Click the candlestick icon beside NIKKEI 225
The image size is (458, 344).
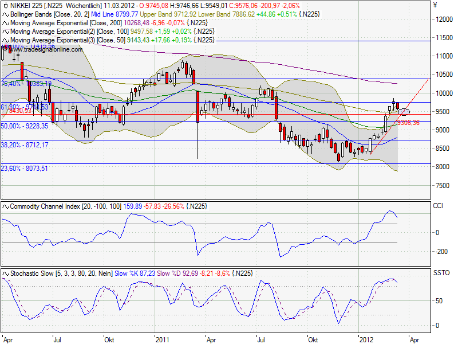6,6
